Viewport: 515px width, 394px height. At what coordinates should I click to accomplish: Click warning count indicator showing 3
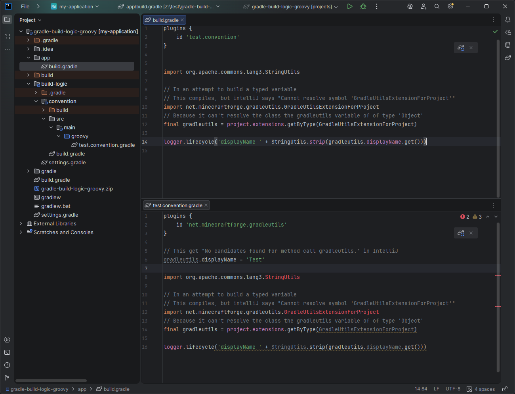pyautogui.click(x=477, y=217)
